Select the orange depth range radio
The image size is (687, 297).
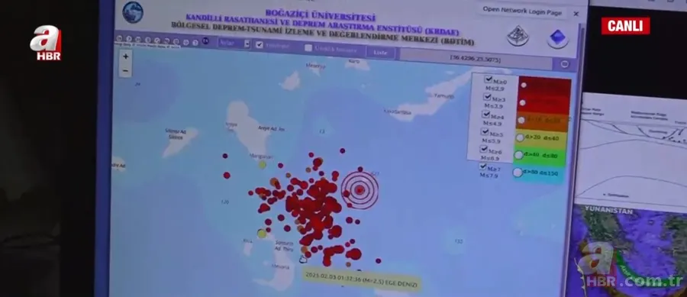coord(521,120)
